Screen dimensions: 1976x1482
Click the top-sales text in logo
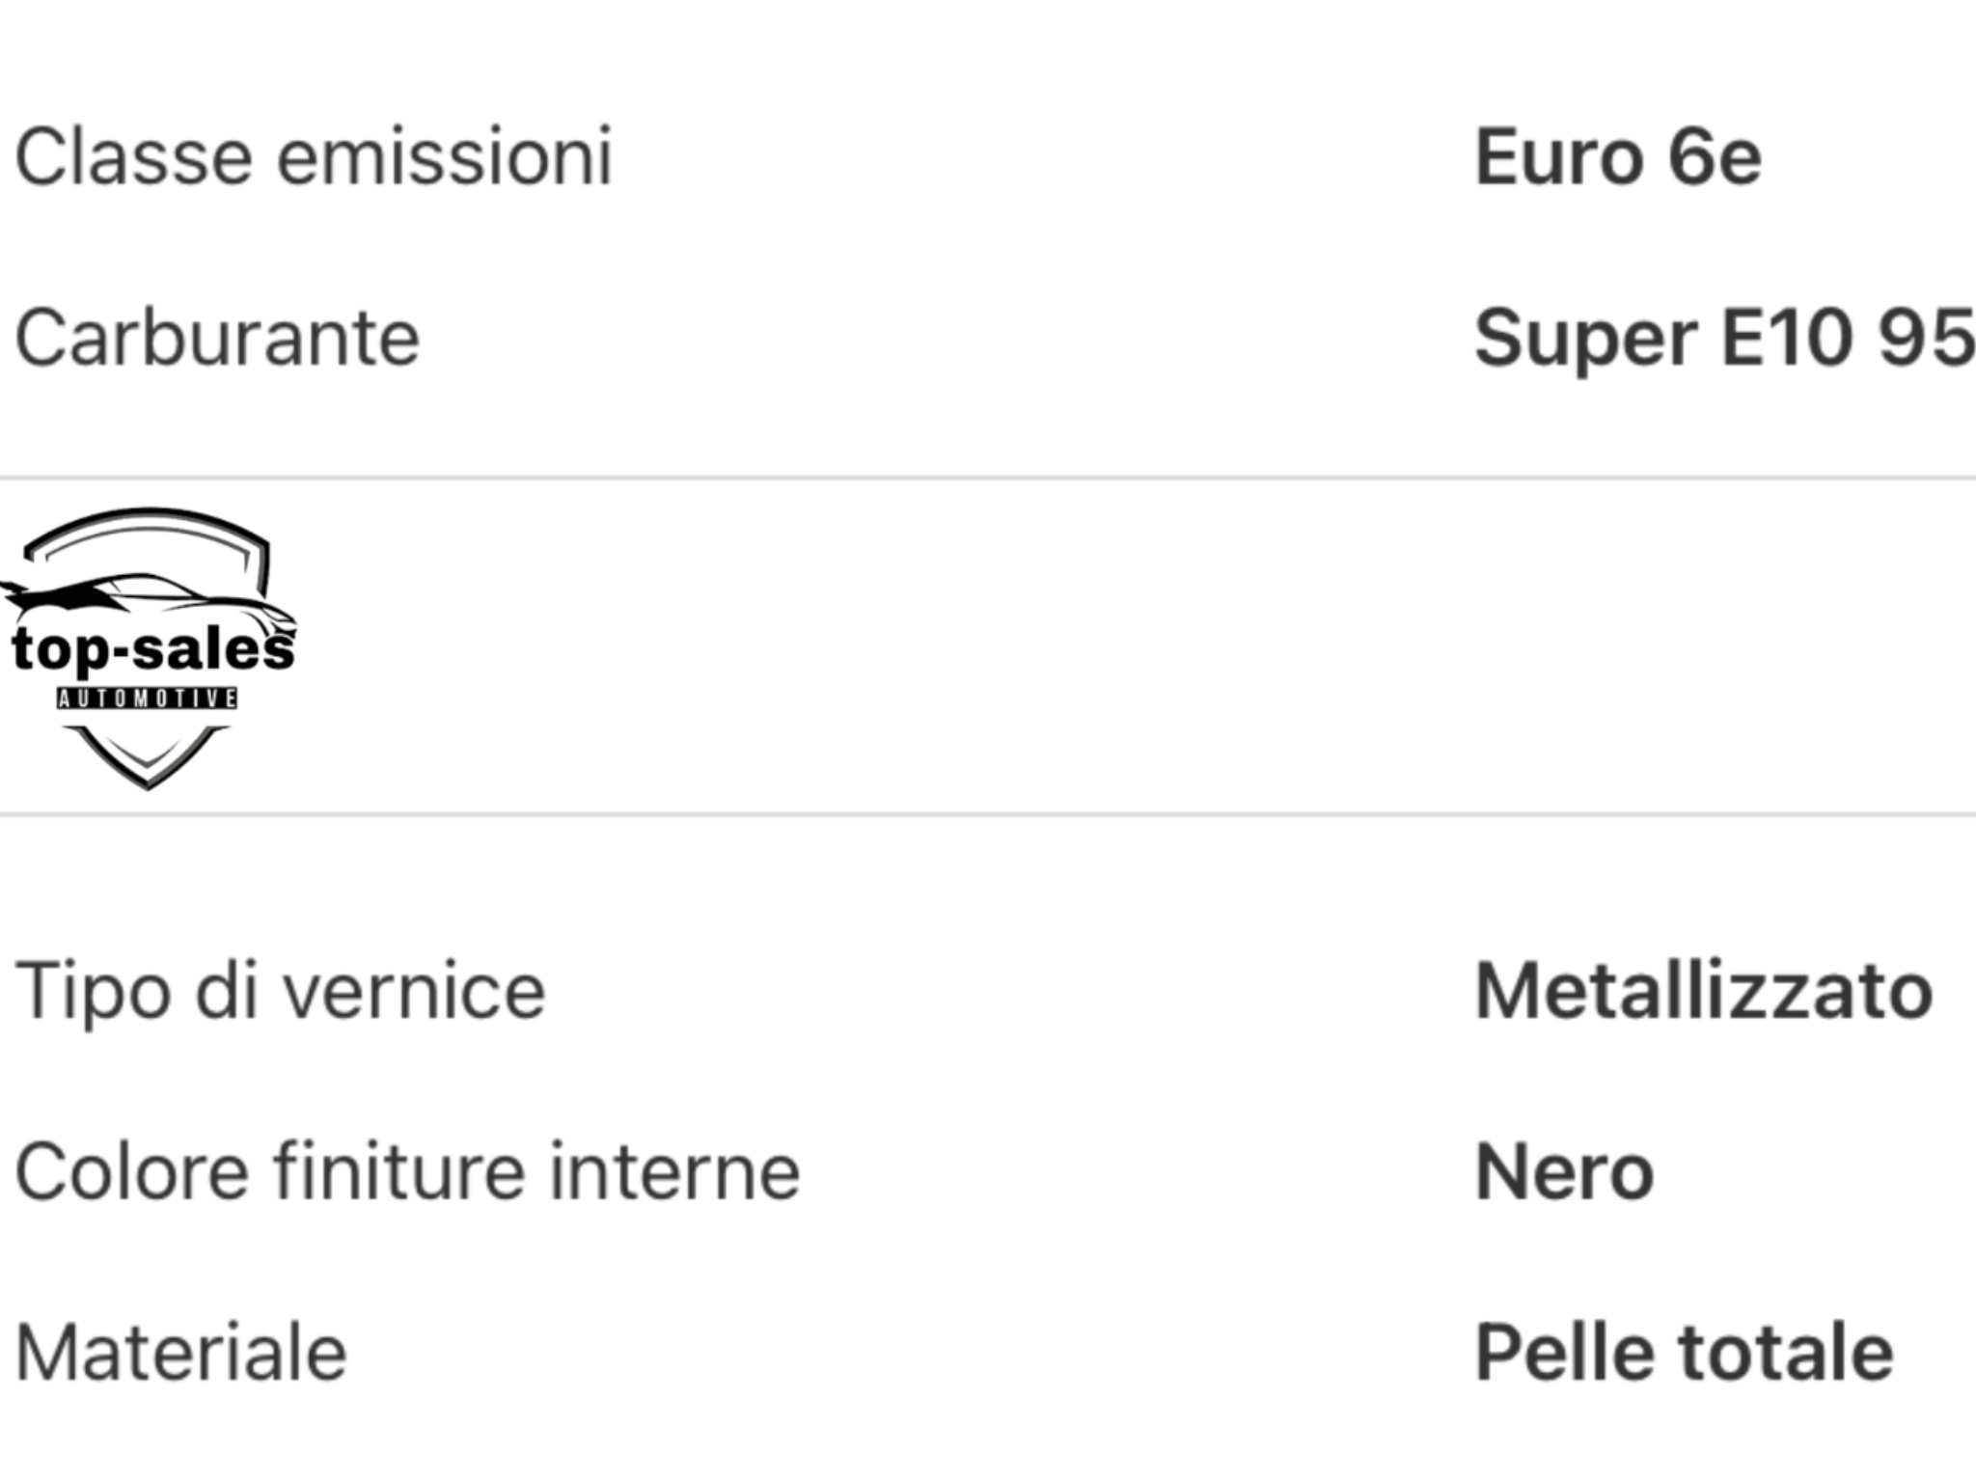pos(152,649)
